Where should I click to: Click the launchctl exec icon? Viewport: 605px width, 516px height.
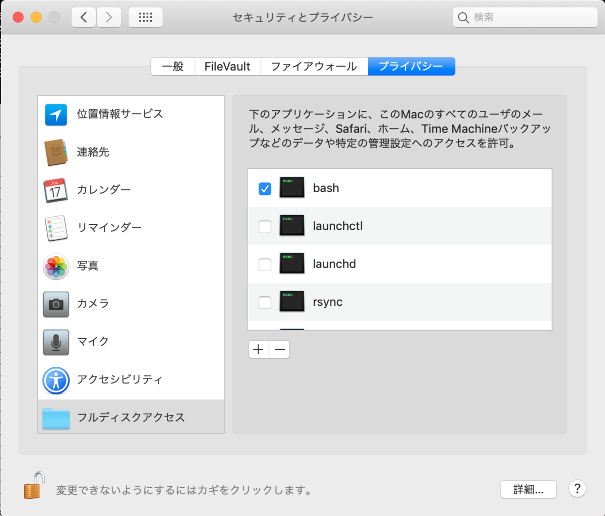point(292,225)
